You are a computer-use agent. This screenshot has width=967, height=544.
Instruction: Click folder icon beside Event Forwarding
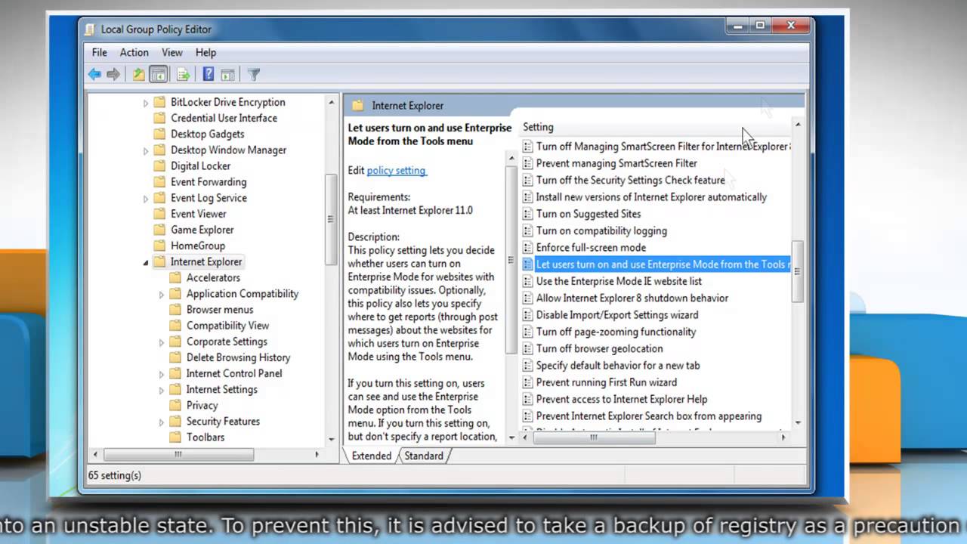click(159, 181)
